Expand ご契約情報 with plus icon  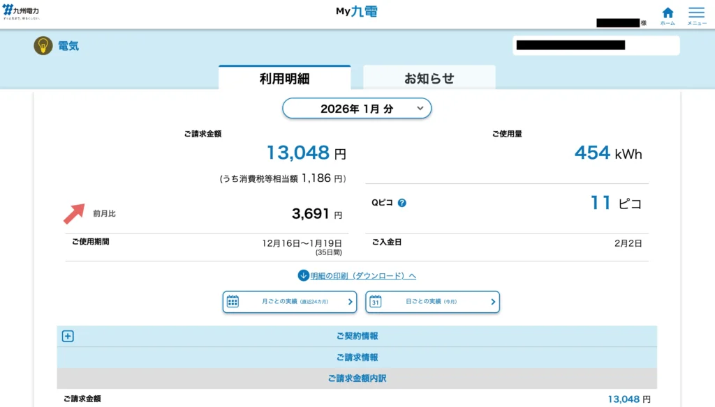click(x=68, y=336)
